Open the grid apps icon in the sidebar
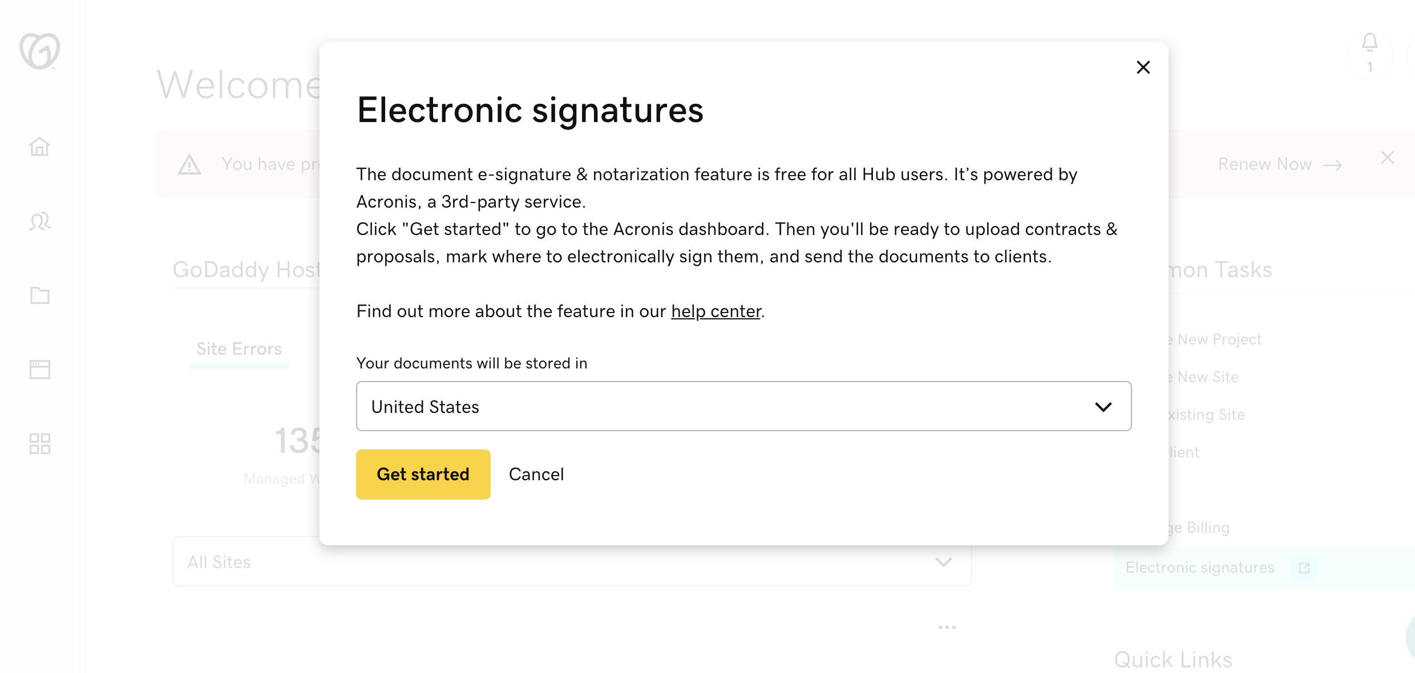Image resolution: width=1415 pixels, height=673 pixels. click(39, 443)
